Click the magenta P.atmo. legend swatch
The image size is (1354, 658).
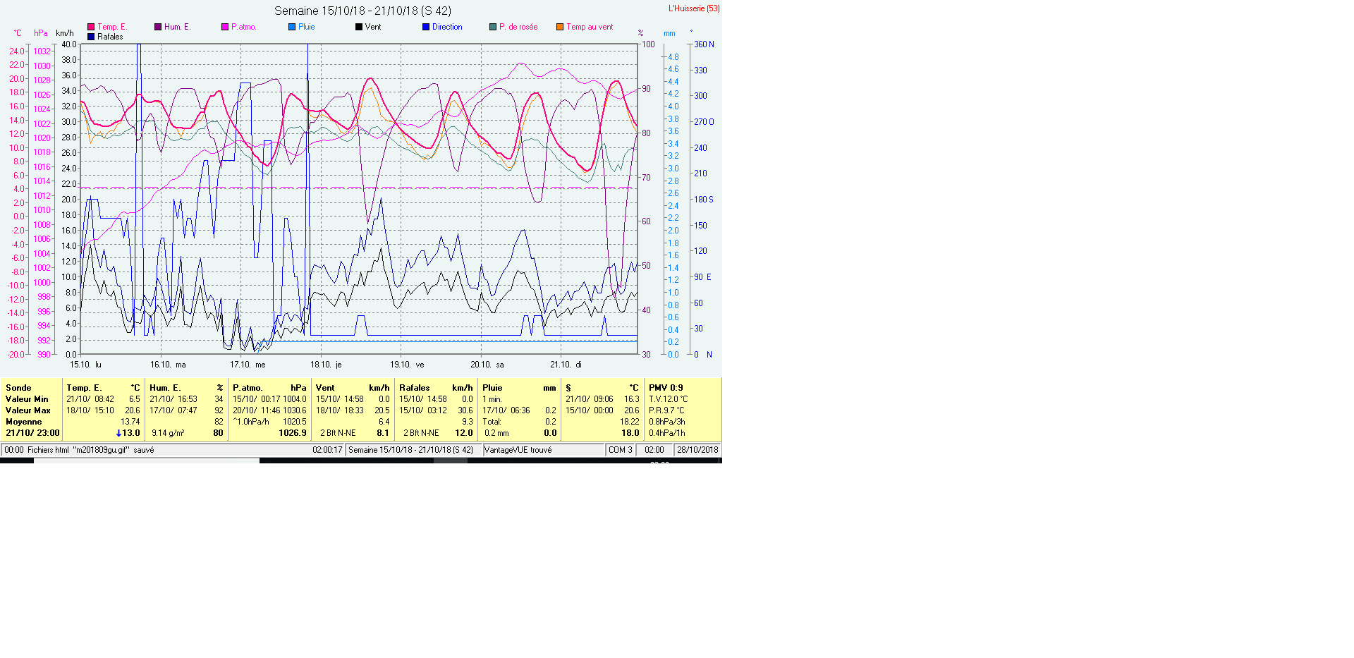(225, 27)
